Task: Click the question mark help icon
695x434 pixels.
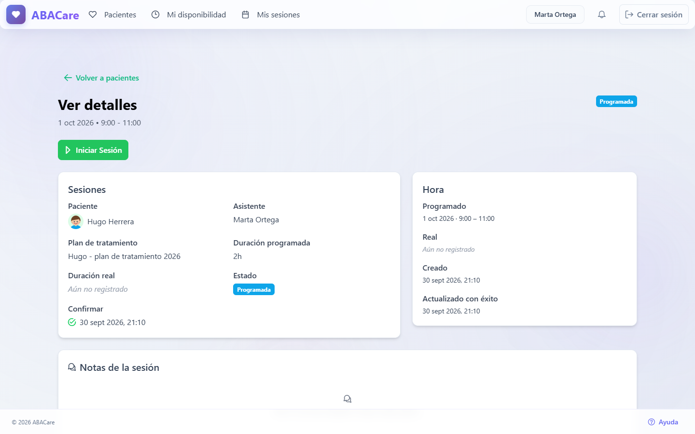Action: [652, 422]
